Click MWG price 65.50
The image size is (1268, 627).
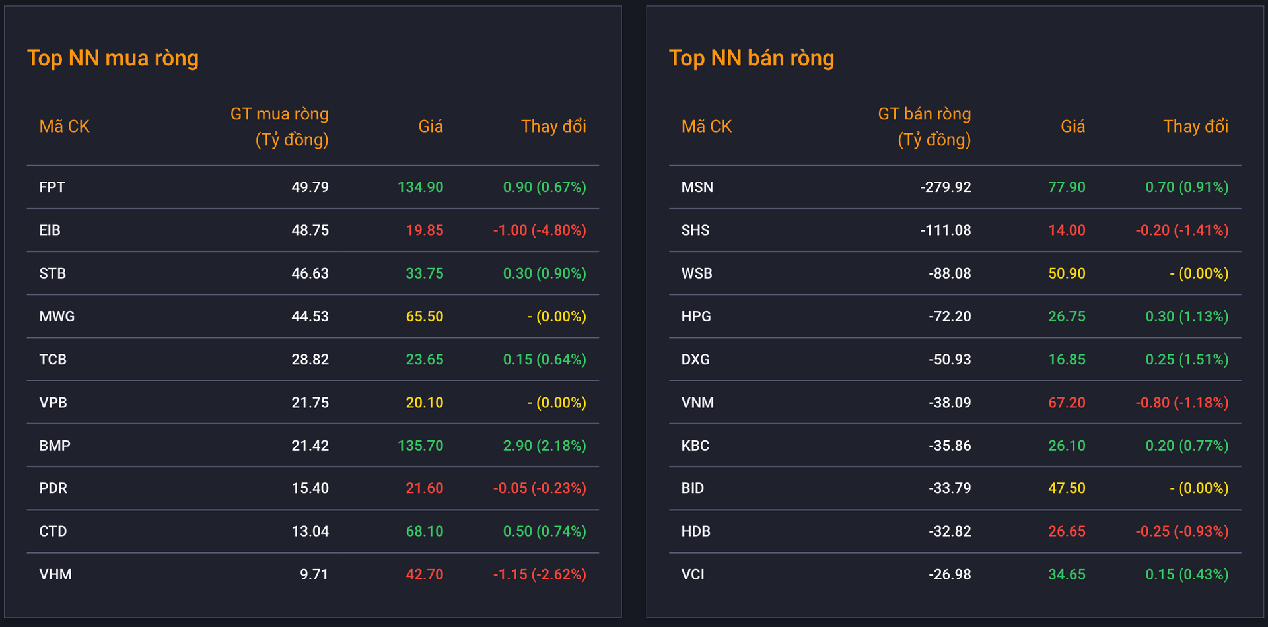click(x=425, y=316)
